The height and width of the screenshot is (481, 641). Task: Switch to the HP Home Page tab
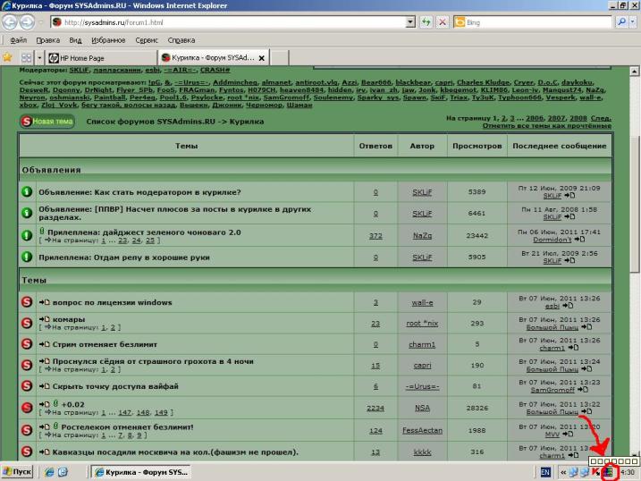pyautogui.click(x=101, y=58)
